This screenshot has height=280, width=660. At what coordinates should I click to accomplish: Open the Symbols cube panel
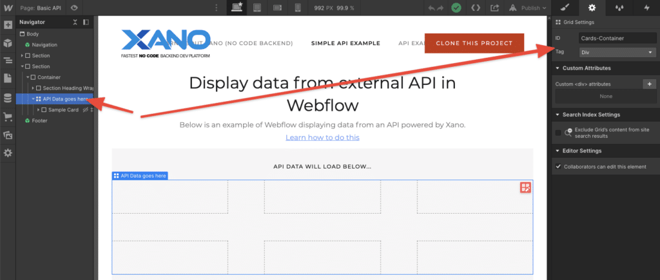[8, 43]
